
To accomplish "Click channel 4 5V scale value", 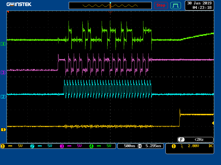I will click(x=109, y=146).
